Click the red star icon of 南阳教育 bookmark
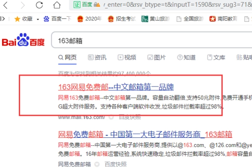This screenshot has height=168, width=252. tap(213, 19)
